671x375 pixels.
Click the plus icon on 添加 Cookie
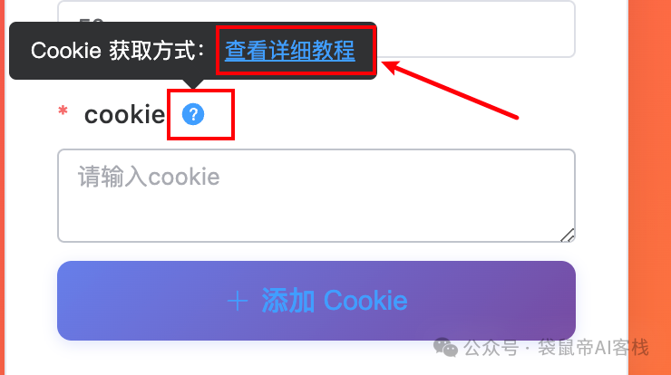tap(238, 301)
